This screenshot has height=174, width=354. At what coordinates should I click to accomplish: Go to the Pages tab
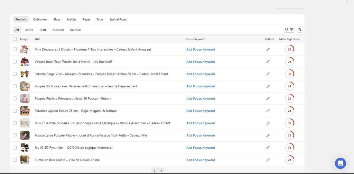tap(87, 19)
